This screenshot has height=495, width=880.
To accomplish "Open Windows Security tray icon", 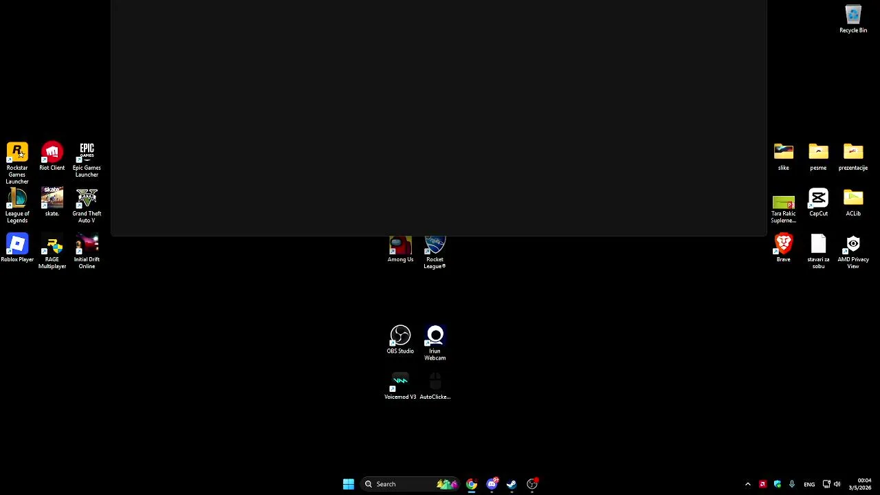I will tap(778, 484).
